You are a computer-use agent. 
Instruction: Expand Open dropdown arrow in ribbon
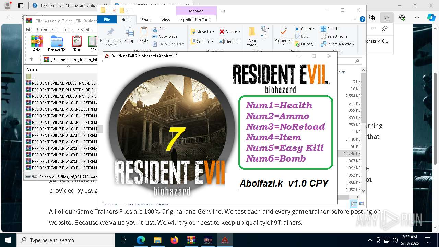313,29
